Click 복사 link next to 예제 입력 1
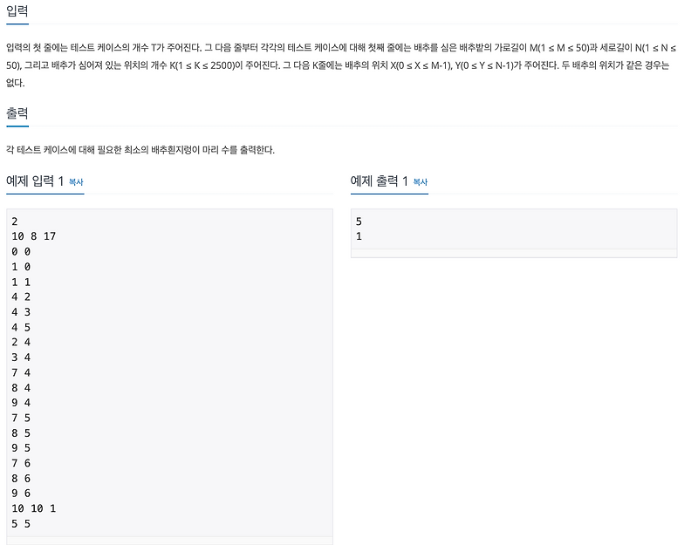Image resolution: width=698 pixels, height=545 pixels. 76,182
